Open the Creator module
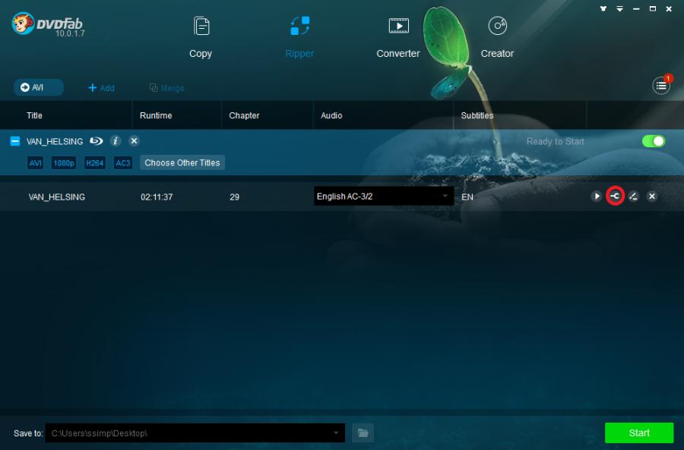The width and height of the screenshot is (684, 450). tap(497, 37)
